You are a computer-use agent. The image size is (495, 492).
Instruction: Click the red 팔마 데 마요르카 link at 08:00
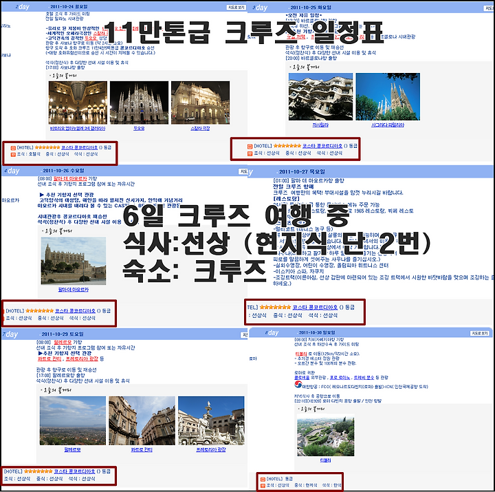tap(70, 178)
